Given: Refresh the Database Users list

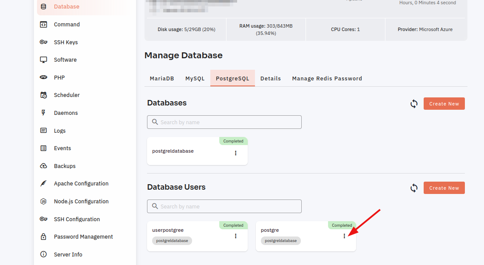Looking at the screenshot, I should point(414,188).
